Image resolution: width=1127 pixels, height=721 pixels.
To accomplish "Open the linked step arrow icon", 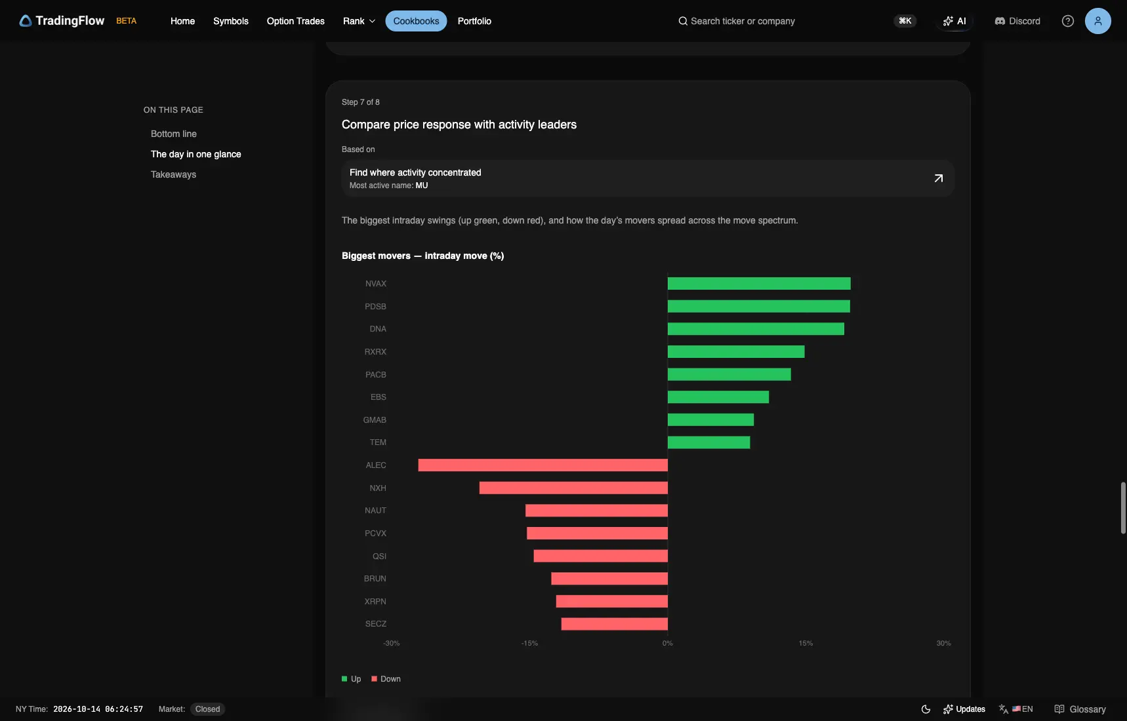I will tap(938, 178).
